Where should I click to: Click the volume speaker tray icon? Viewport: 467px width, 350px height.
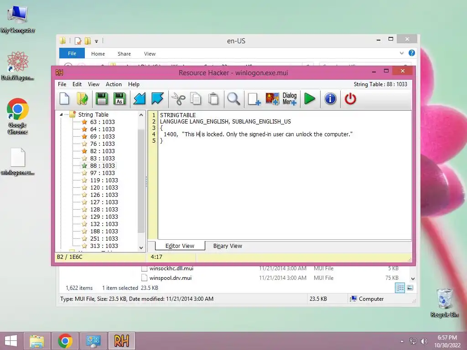click(x=424, y=341)
